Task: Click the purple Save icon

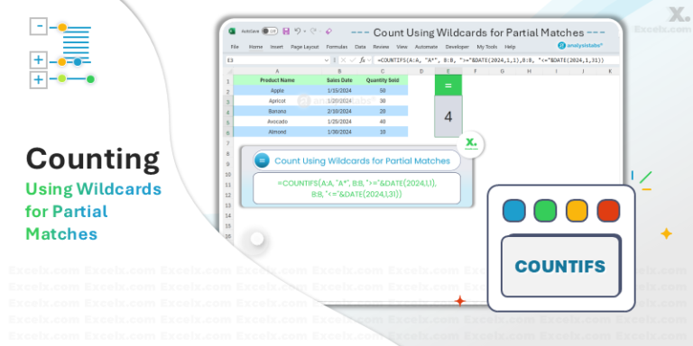Action: (286, 32)
